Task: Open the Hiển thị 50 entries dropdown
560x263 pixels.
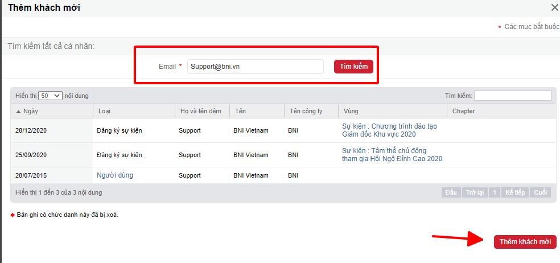Action: click(x=50, y=96)
